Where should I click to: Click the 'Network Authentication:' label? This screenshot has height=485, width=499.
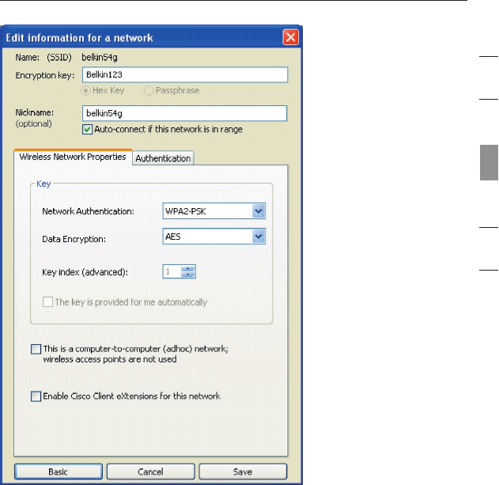pos(88,211)
